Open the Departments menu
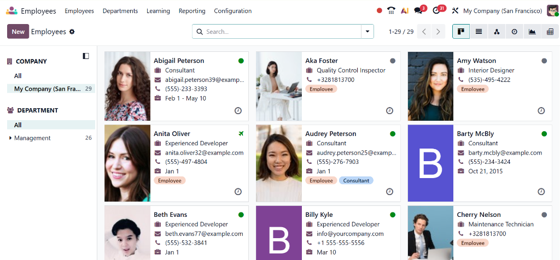Image resolution: width=560 pixels, height=260 pixels. pyautogui.click(x=120, y=11)
